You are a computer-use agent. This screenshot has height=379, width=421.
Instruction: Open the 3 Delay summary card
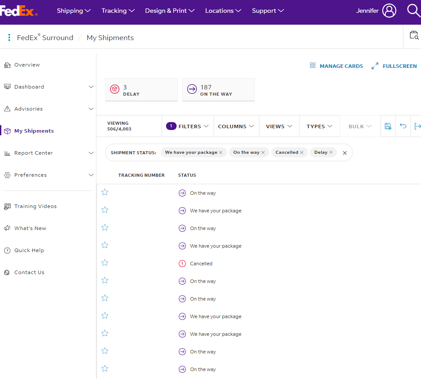point(141,90)
